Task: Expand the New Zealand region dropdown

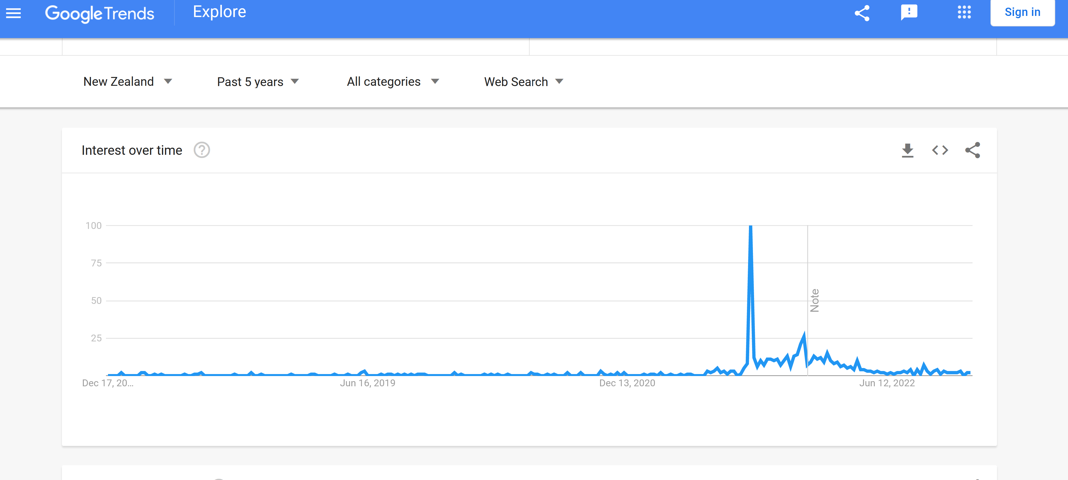Action: coord(128,82)
